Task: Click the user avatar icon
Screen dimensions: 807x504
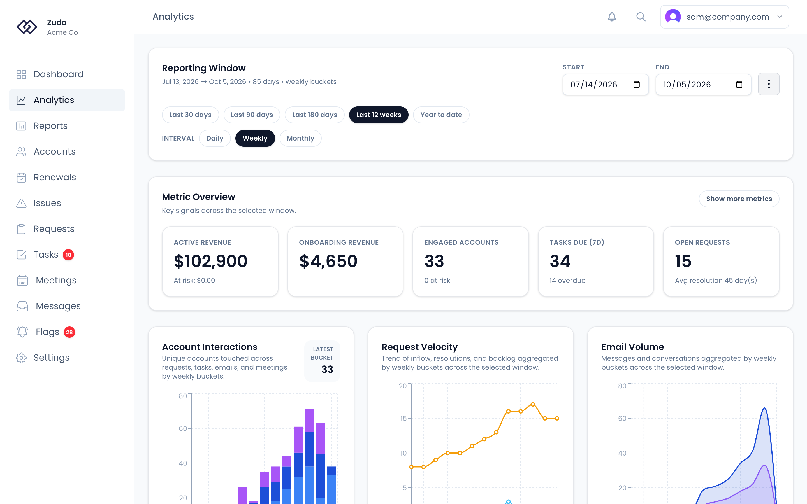Action: (672, 17)
